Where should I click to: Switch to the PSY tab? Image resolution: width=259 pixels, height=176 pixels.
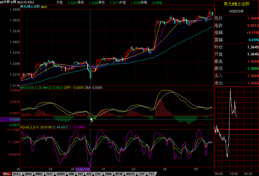pos(151,174)
